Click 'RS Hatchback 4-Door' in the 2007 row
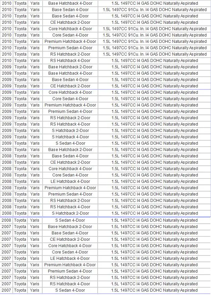The width and height of the screenshot is (211, 295). (x=70, y=284)
